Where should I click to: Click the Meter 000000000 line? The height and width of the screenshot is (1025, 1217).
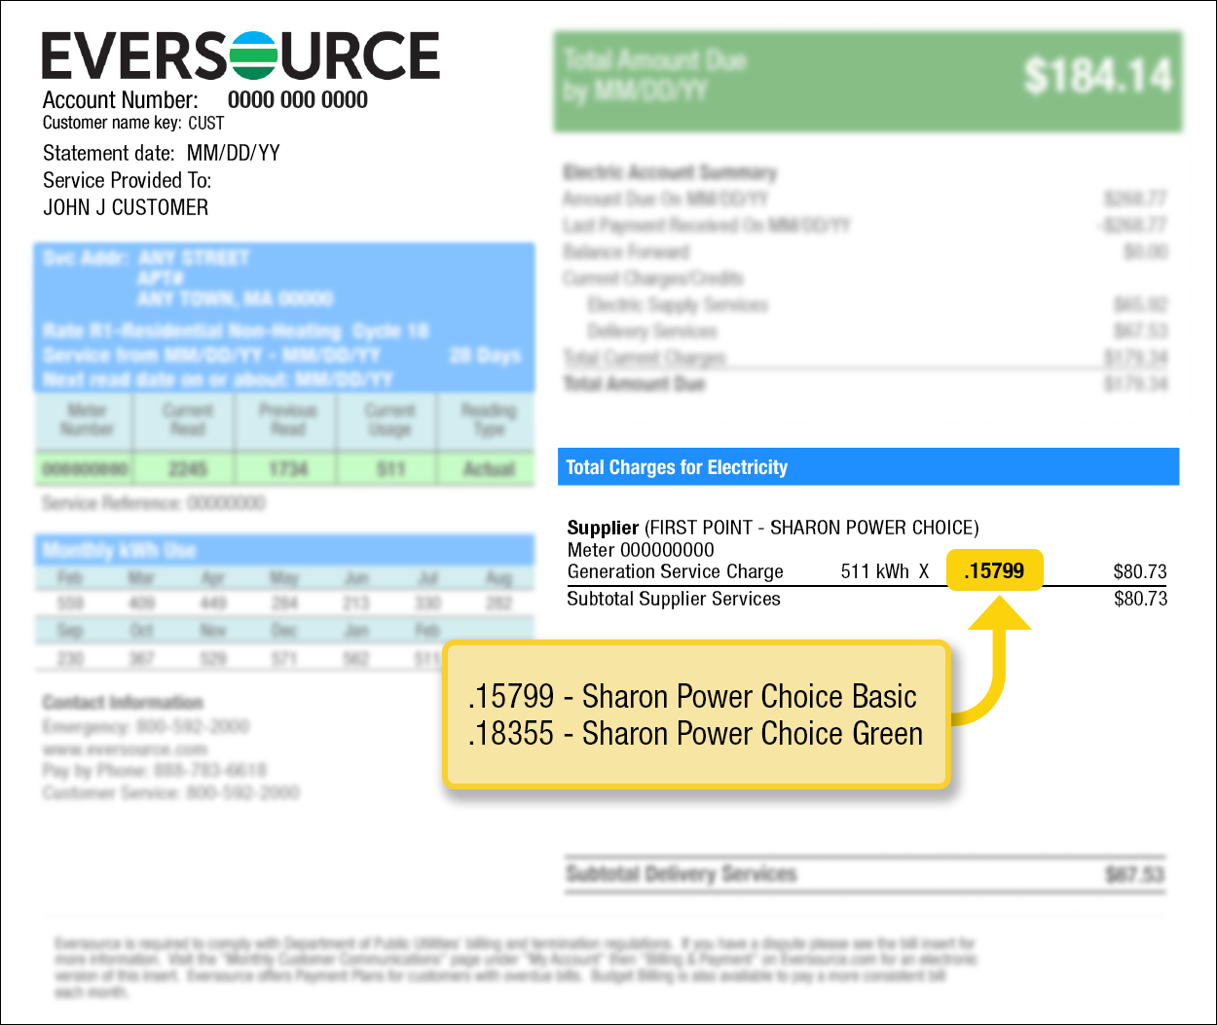coord(641,550)
